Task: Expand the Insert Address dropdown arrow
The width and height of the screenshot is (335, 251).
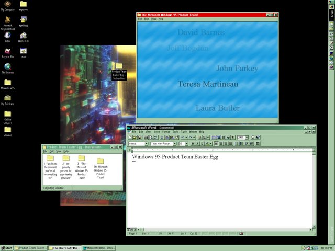Action: tap(208, 138)
